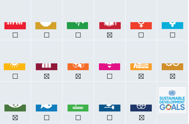Click the red No Poverty people icon

pos(15,26)
